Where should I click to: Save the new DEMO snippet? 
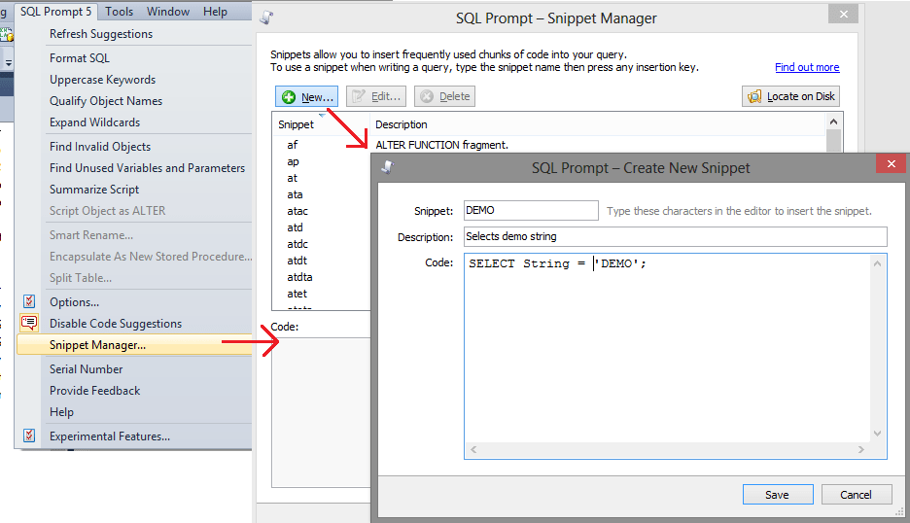(x=777, y=495)
